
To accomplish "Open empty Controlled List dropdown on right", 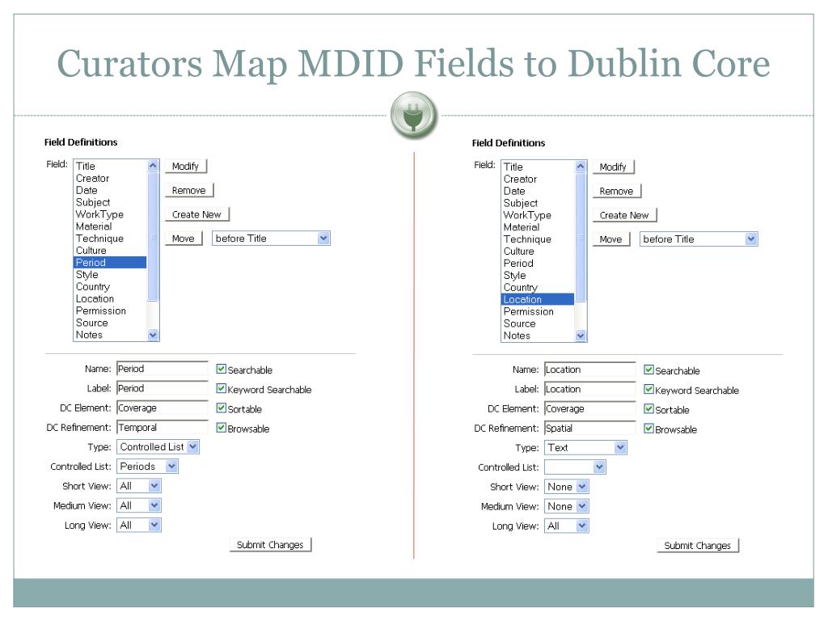I will (x=575, y=467).
